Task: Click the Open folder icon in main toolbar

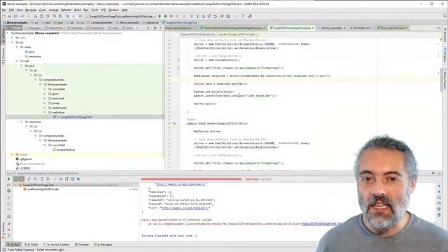Action: 3,16
